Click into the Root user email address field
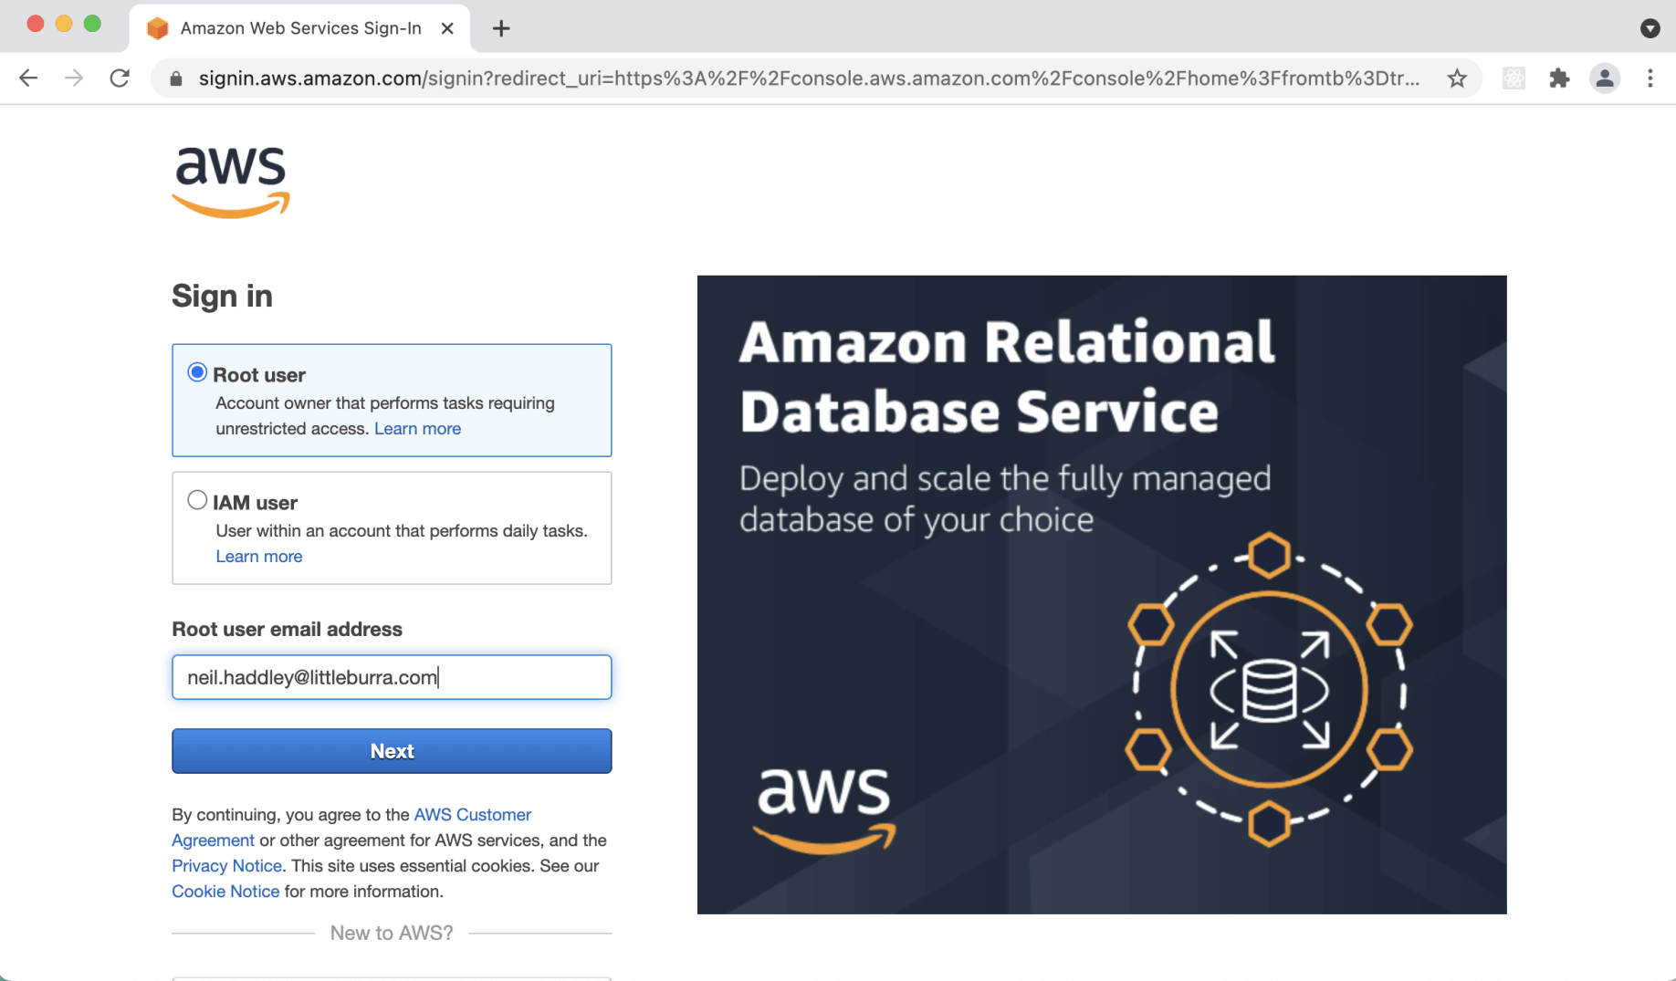 [x=392, y=677]
